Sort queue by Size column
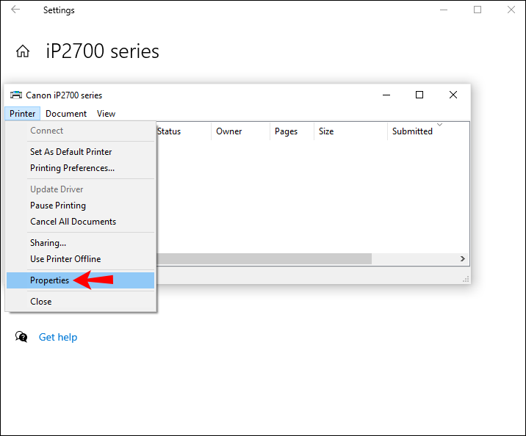The height and width of the screenshot is (436, 526). pos(350,131)
